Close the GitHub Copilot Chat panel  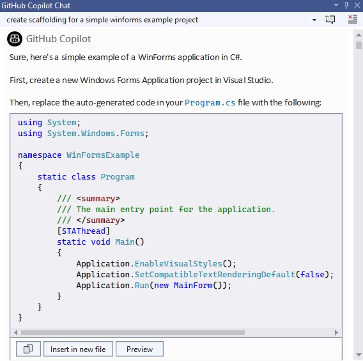click(357, 5)
